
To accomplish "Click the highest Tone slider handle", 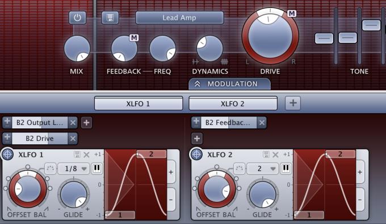I will (371, 25).
